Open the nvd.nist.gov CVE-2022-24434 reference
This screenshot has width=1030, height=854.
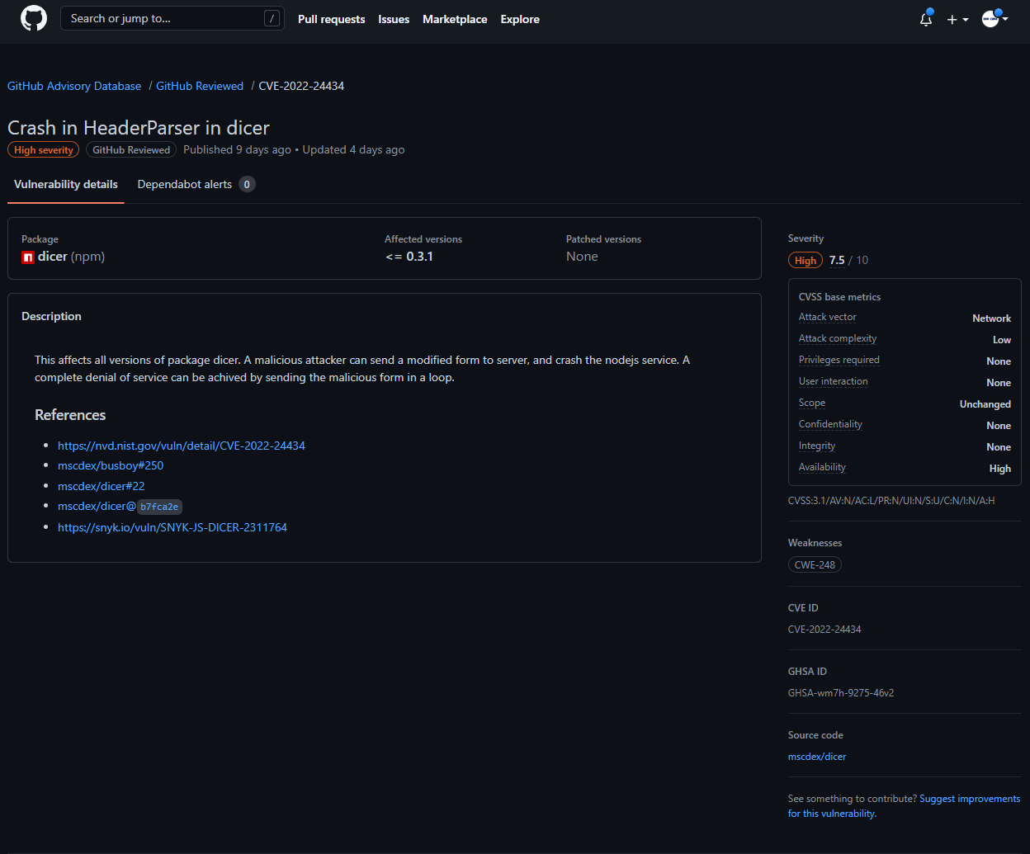pyautogui.click(x=182, y=446)
